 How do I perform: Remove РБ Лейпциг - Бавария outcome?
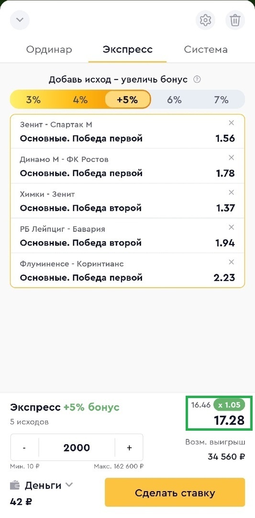point(231,227)
